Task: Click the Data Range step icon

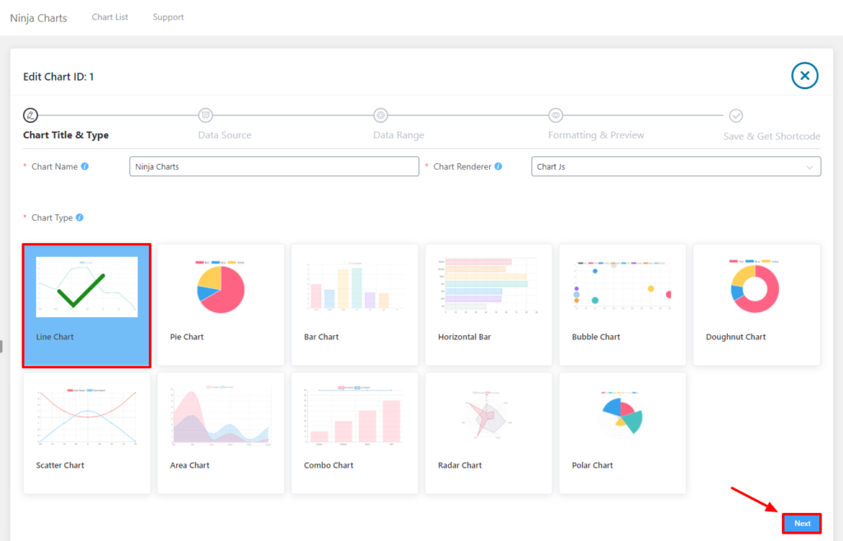Action: coord(380,115)
